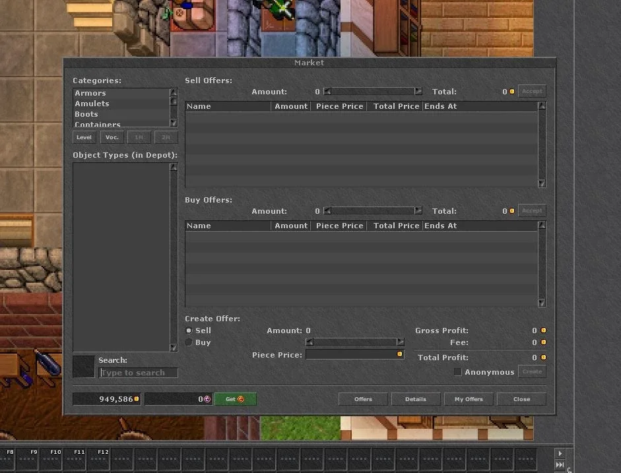Click Object Types list scroll down arrow
Image resolution: width=621 pixels, height=473 pixels.
coord(174,347)
